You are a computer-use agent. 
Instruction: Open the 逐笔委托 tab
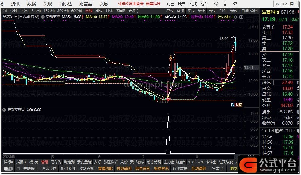[87, 169]
